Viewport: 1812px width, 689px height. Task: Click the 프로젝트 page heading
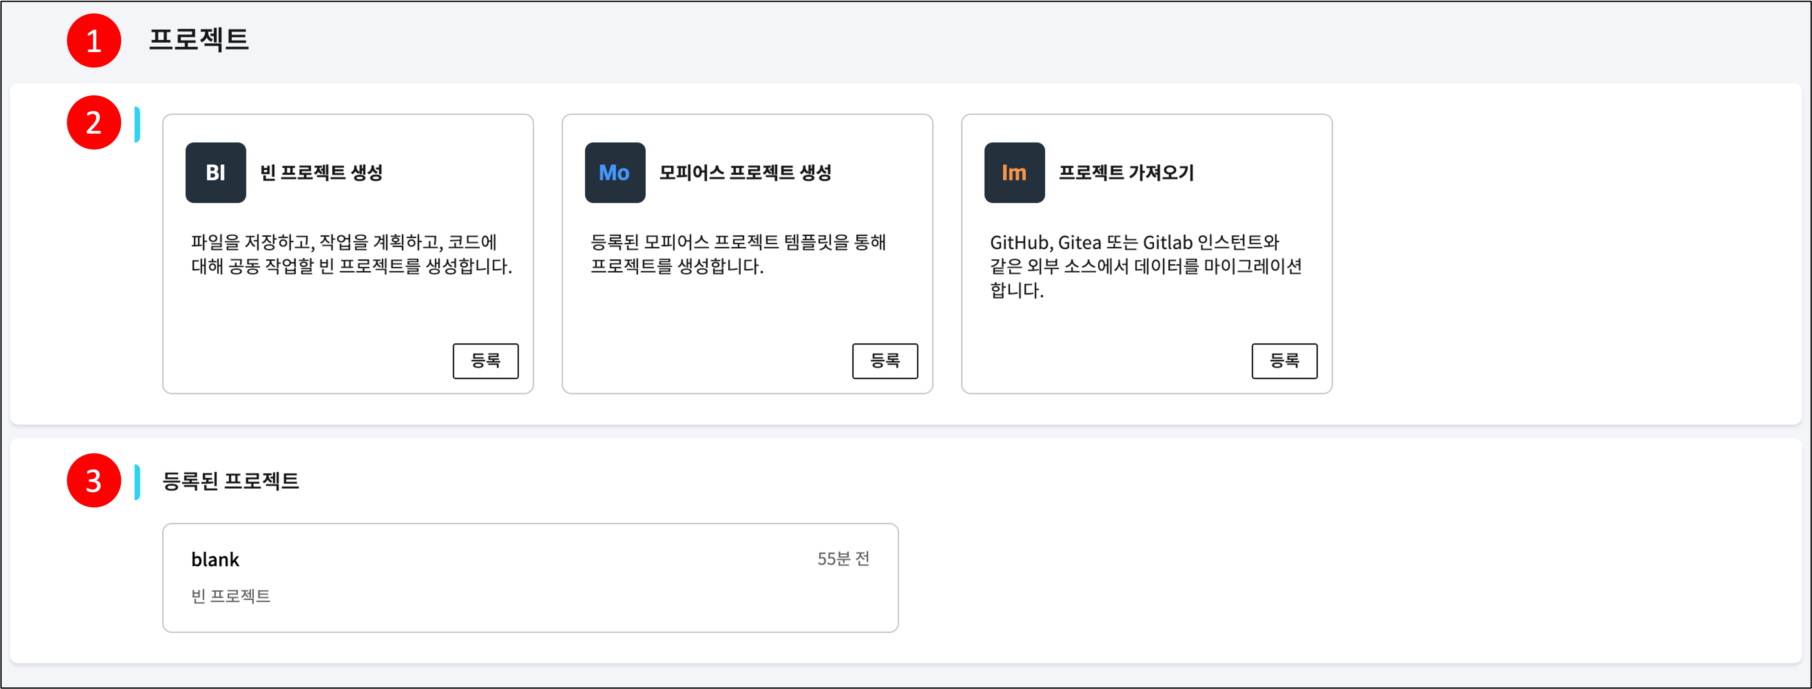click(199, 39)
